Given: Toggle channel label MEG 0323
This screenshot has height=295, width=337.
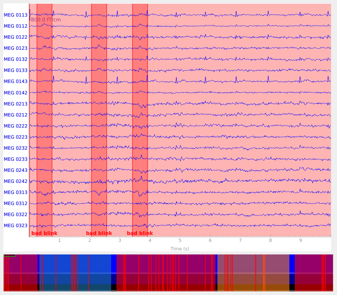Looking at the screenshot, I should click(16, 225).
